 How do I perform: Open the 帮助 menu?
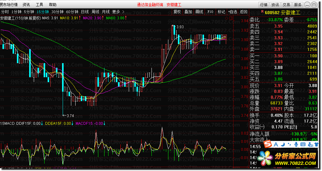coord(53,5)
